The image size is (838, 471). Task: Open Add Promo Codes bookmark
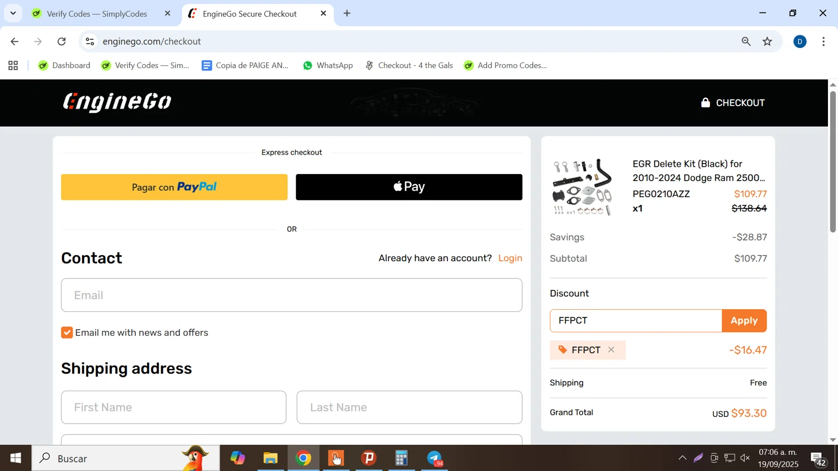pyautogui.click(x=506, y=65)
